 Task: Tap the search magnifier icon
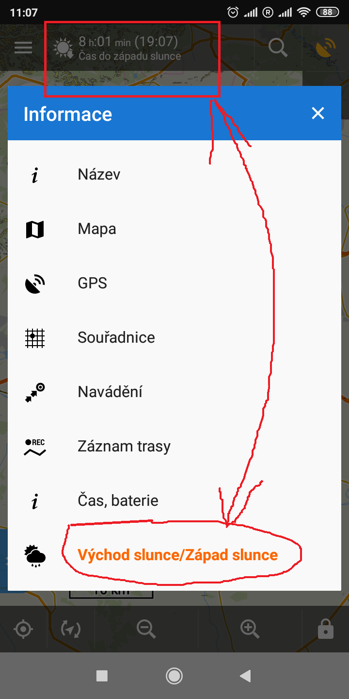point(278,48)
